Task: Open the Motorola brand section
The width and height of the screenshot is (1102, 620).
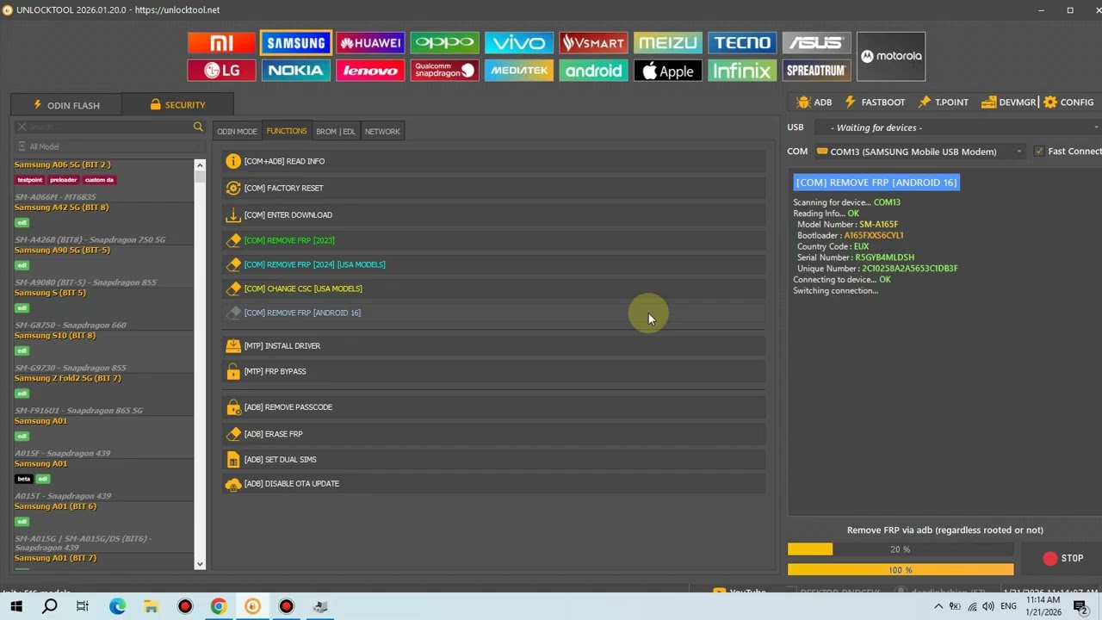Action: point(891,57)
